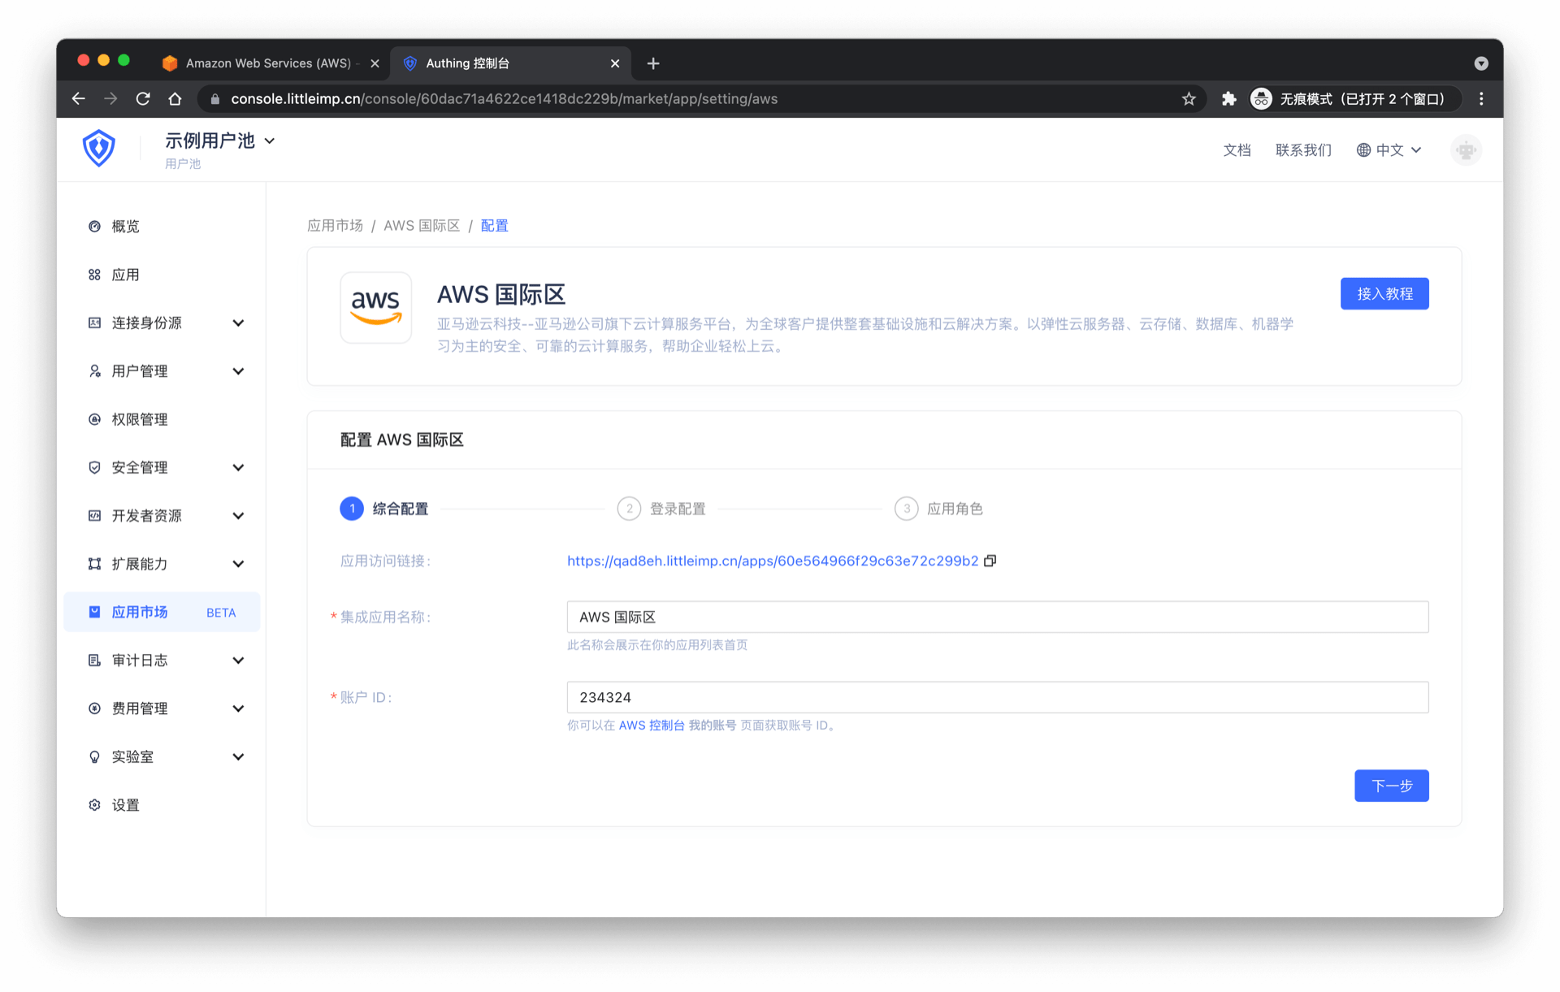Click the user avatar robot icon
Image resolution: width=1560 pixels, height=992 pixels.
[1466, 150]
